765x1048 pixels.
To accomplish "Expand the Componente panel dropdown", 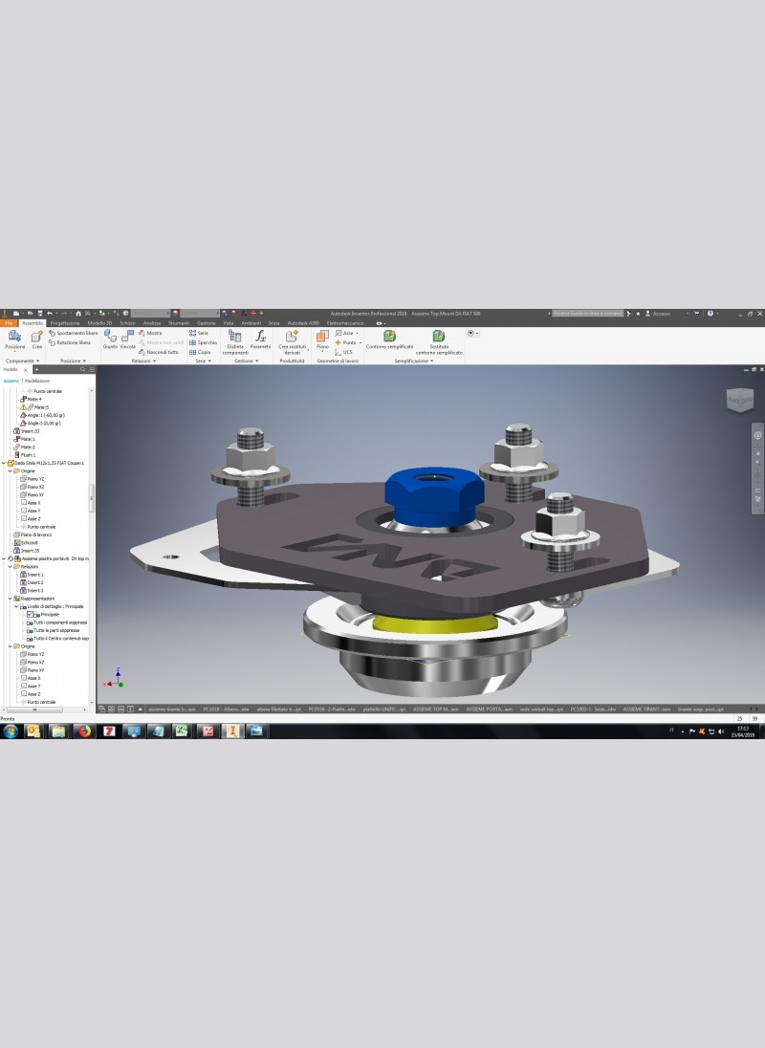I will (x=19, y=361).
